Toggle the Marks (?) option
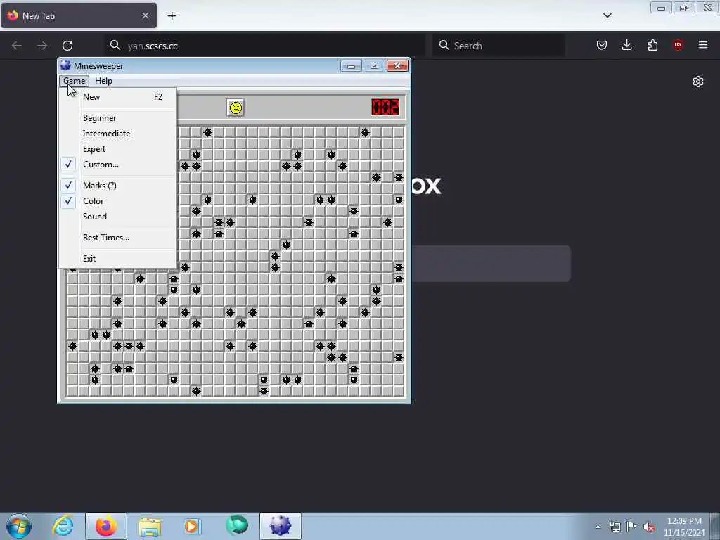The height and width of the screenshot is (540, 720). [x=117, y=186]
